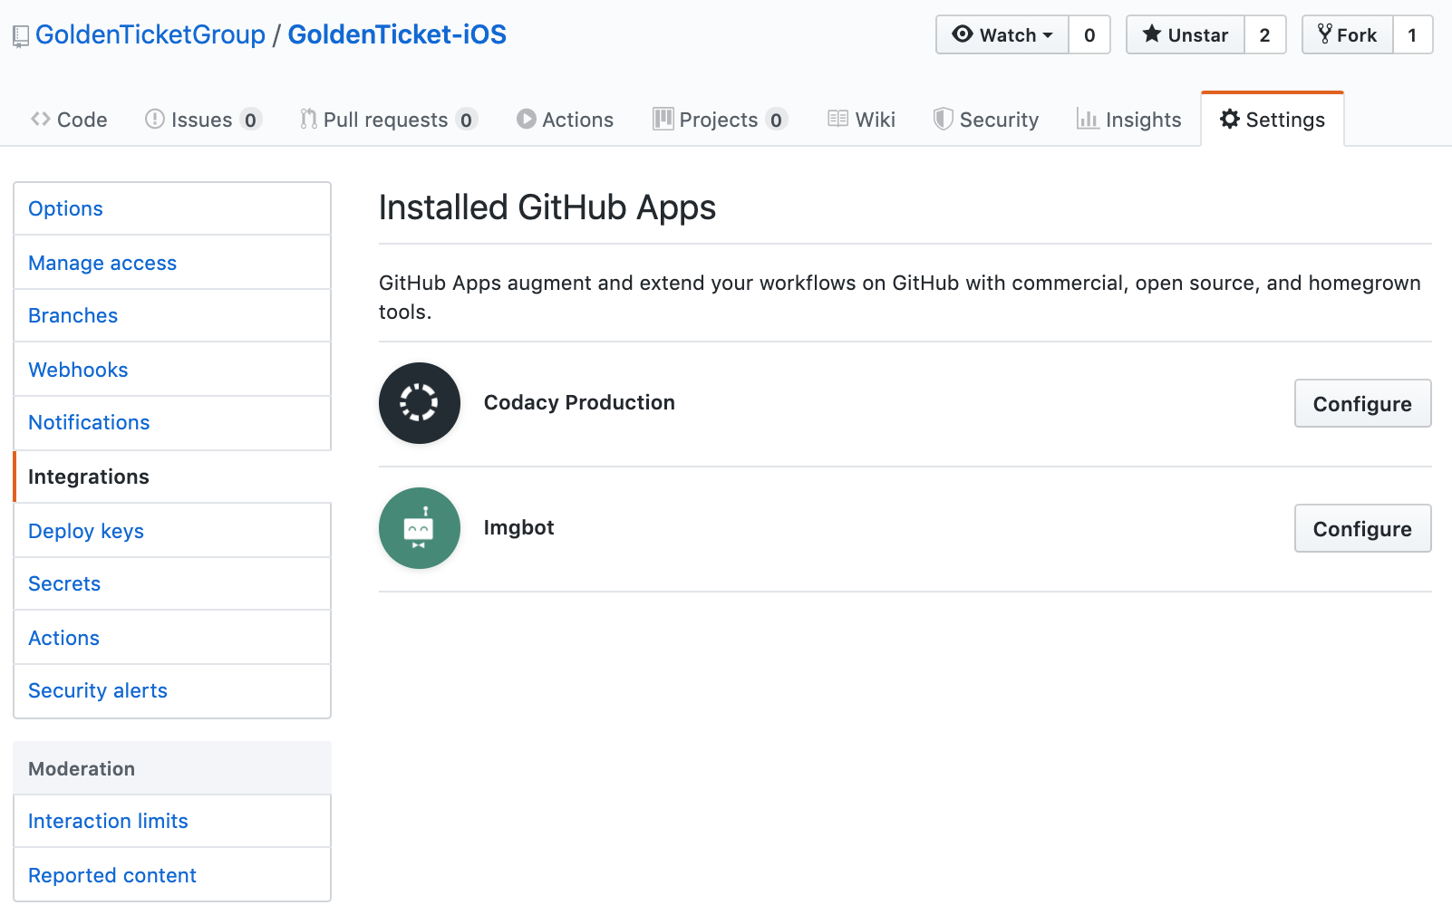Open Interaction limits under Moderation
1452x915 pixels.
pos(172,821)
